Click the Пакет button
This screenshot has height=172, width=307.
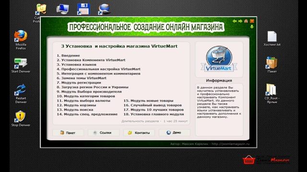[68, 133]
